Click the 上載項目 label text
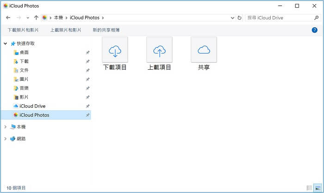 coord(159,67)
